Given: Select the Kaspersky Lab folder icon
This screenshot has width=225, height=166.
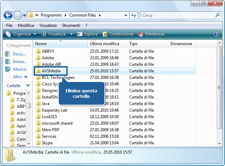Looking at the screenshot, I should [x=38, y=110].
